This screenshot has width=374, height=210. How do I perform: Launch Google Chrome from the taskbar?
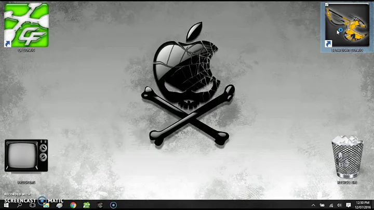pyautogui.click(x=73, y=205)
